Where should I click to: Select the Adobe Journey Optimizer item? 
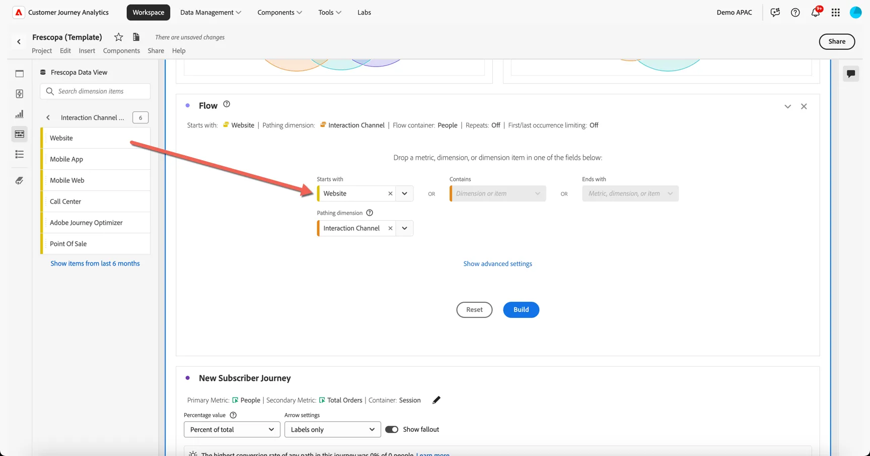tap(96, 223)
